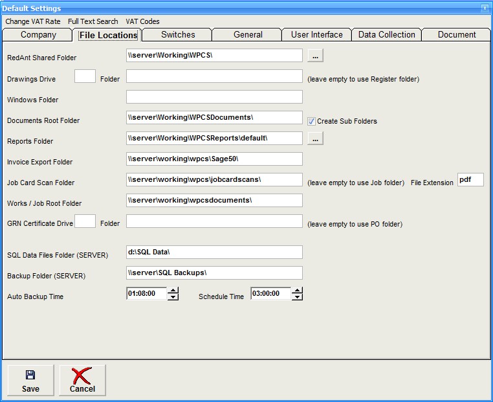Image resolution: width=493 pixels, height=402 pixels.
Task: Browse for RedAnt Shared Folder location
Action: (315, 56)
